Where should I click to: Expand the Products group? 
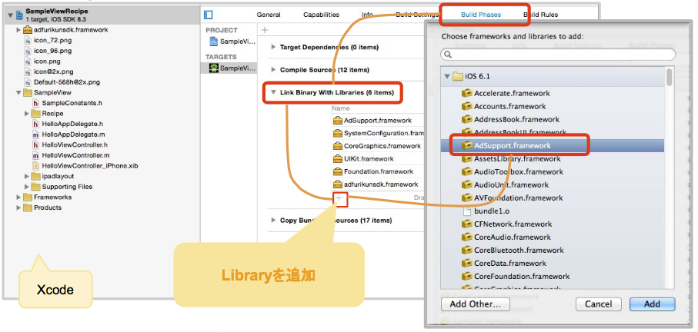click(18, 207)
